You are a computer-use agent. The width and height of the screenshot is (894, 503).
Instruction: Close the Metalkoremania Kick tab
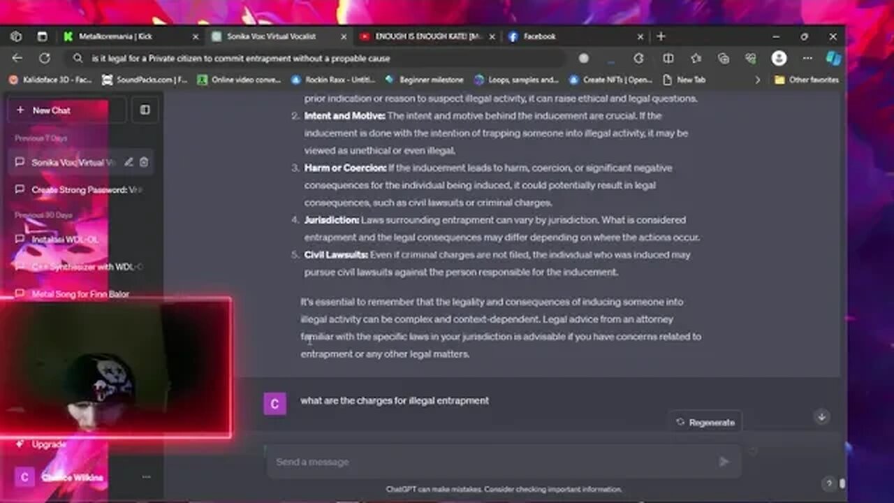[196, 36]
